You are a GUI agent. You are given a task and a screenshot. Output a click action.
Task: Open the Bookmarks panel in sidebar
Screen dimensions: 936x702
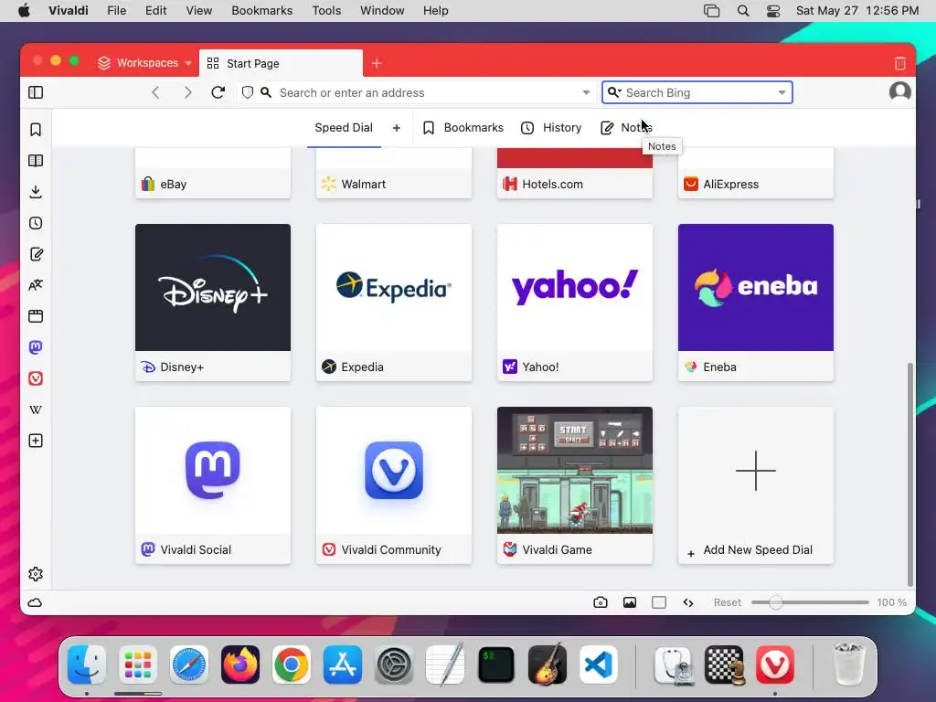pyautogui.click(x=36, y=130)
